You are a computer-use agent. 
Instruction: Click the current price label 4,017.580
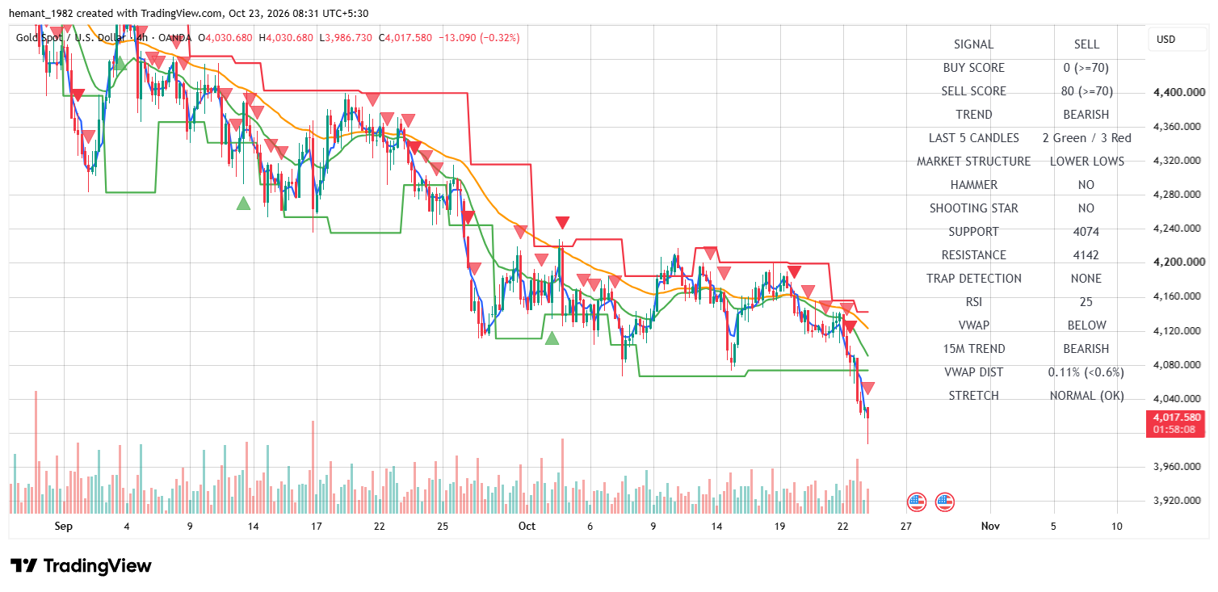[x=1177, y=418]
